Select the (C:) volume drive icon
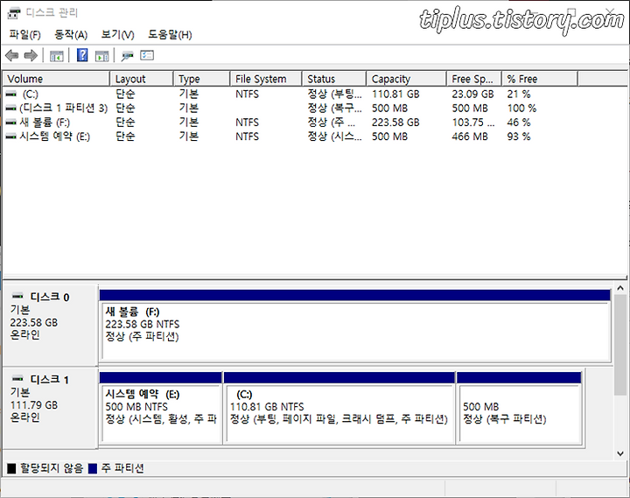Viewport: 630px width, 498px height. click(x=11, y=94)
